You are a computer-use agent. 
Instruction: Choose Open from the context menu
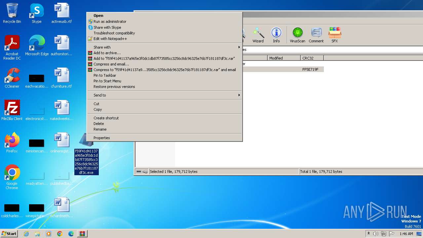164,16
